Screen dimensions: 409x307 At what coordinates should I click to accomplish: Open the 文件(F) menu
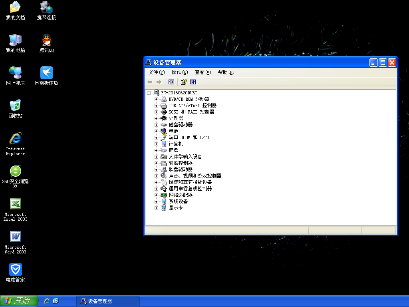tap(156, 72)
